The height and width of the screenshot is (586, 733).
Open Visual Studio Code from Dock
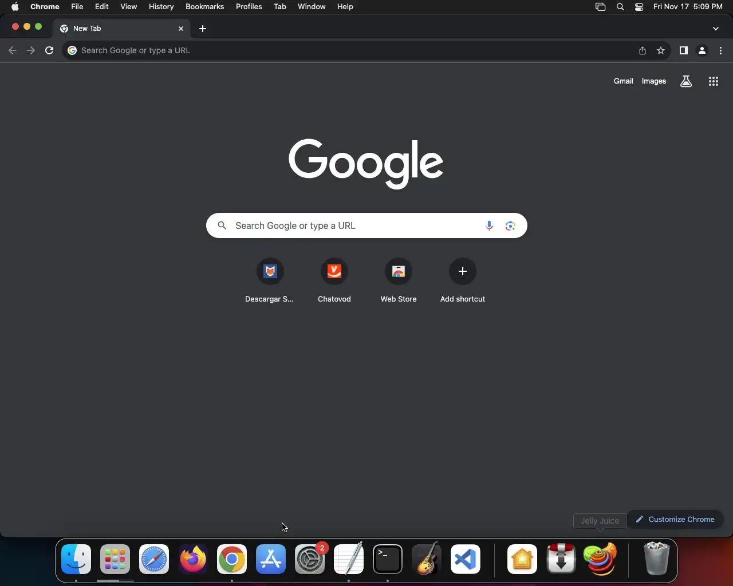[466, 559]
